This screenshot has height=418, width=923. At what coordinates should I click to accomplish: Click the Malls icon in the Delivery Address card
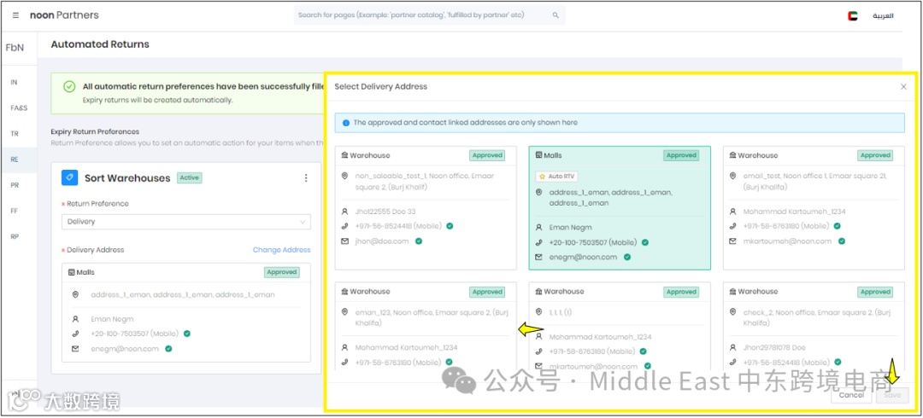(71, 273)
